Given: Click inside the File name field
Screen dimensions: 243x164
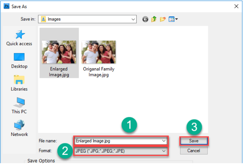Looking at the screenshot, I should [112, 141].
